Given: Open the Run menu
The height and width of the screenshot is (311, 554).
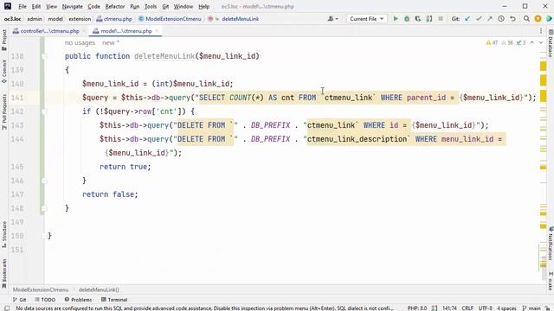Looking at the screenshot, I should 135,6.
